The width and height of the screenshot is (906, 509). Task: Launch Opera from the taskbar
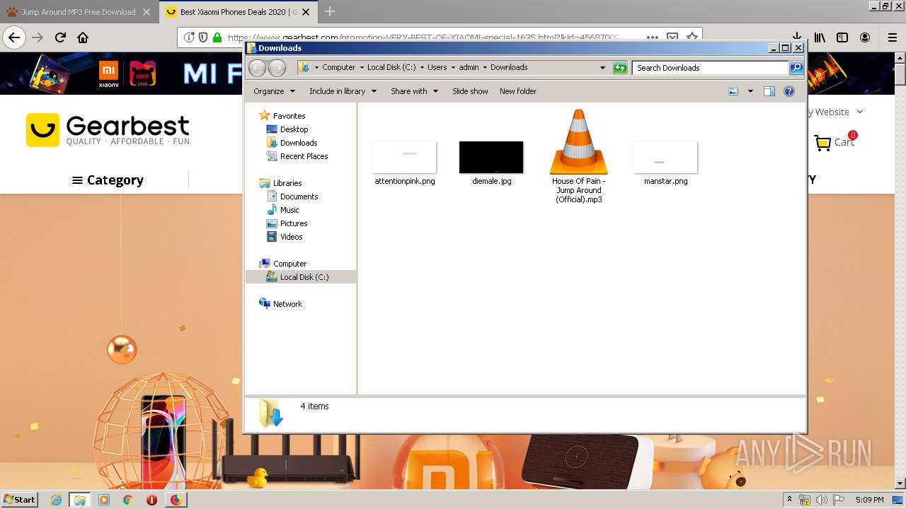click(x=151, y=500)
